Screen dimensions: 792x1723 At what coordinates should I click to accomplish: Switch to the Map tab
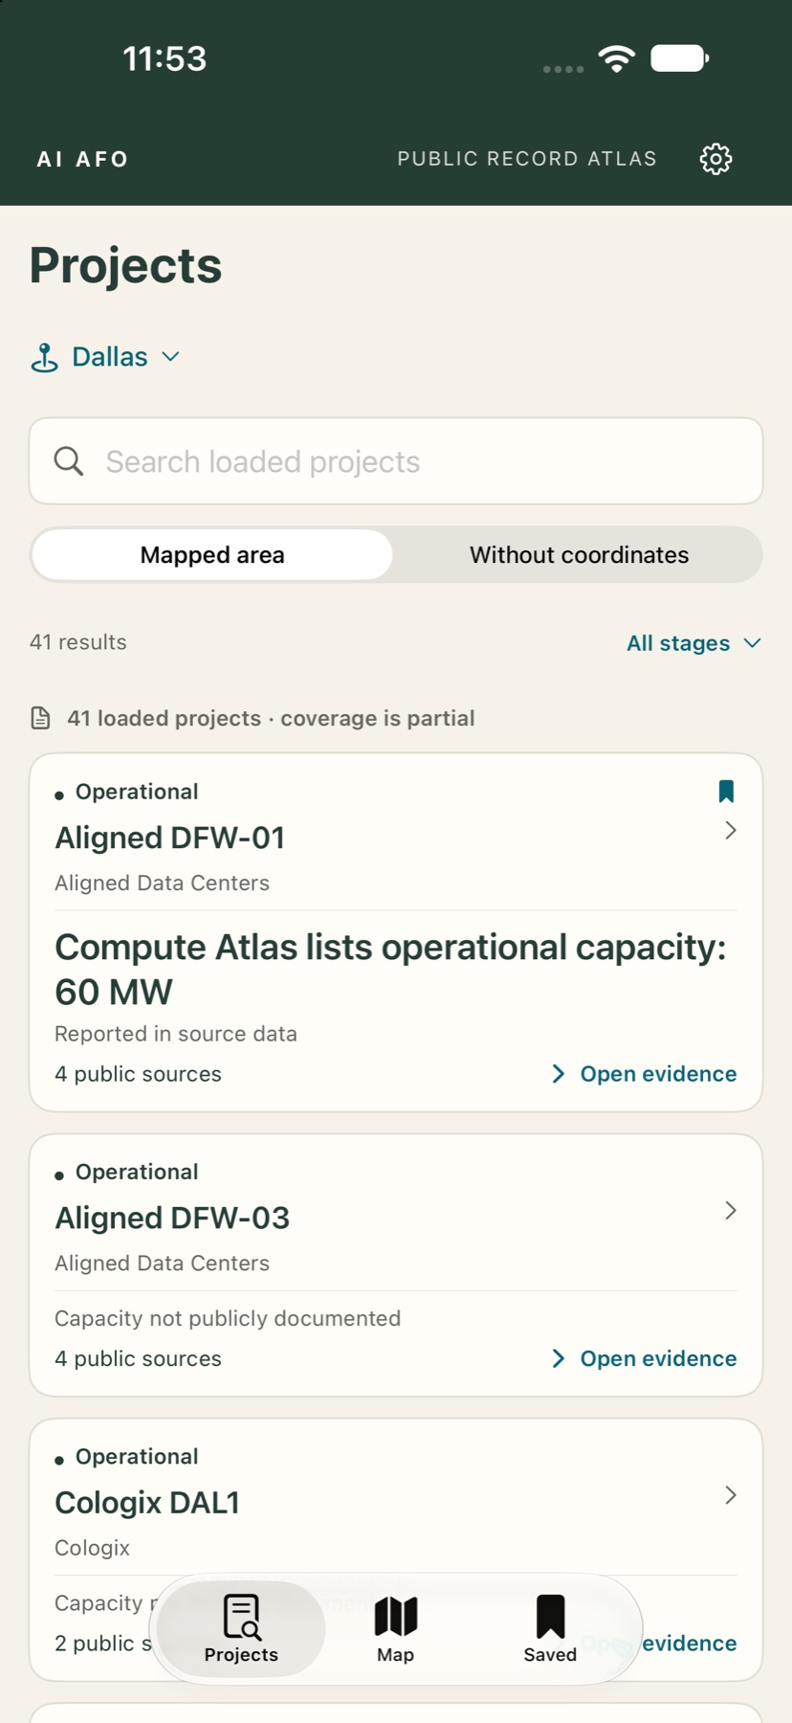[395, 1629]
